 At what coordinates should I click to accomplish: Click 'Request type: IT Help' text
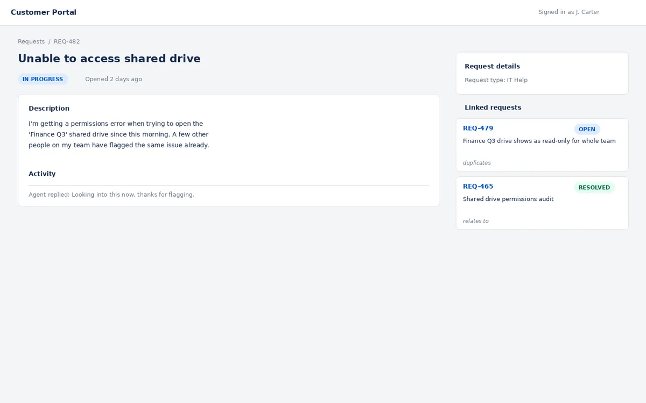click(x=496, y=80)
